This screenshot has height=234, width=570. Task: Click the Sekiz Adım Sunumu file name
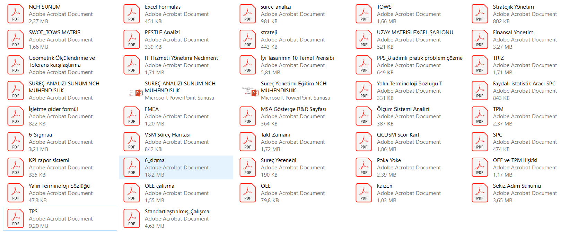[x=517, y=186]
